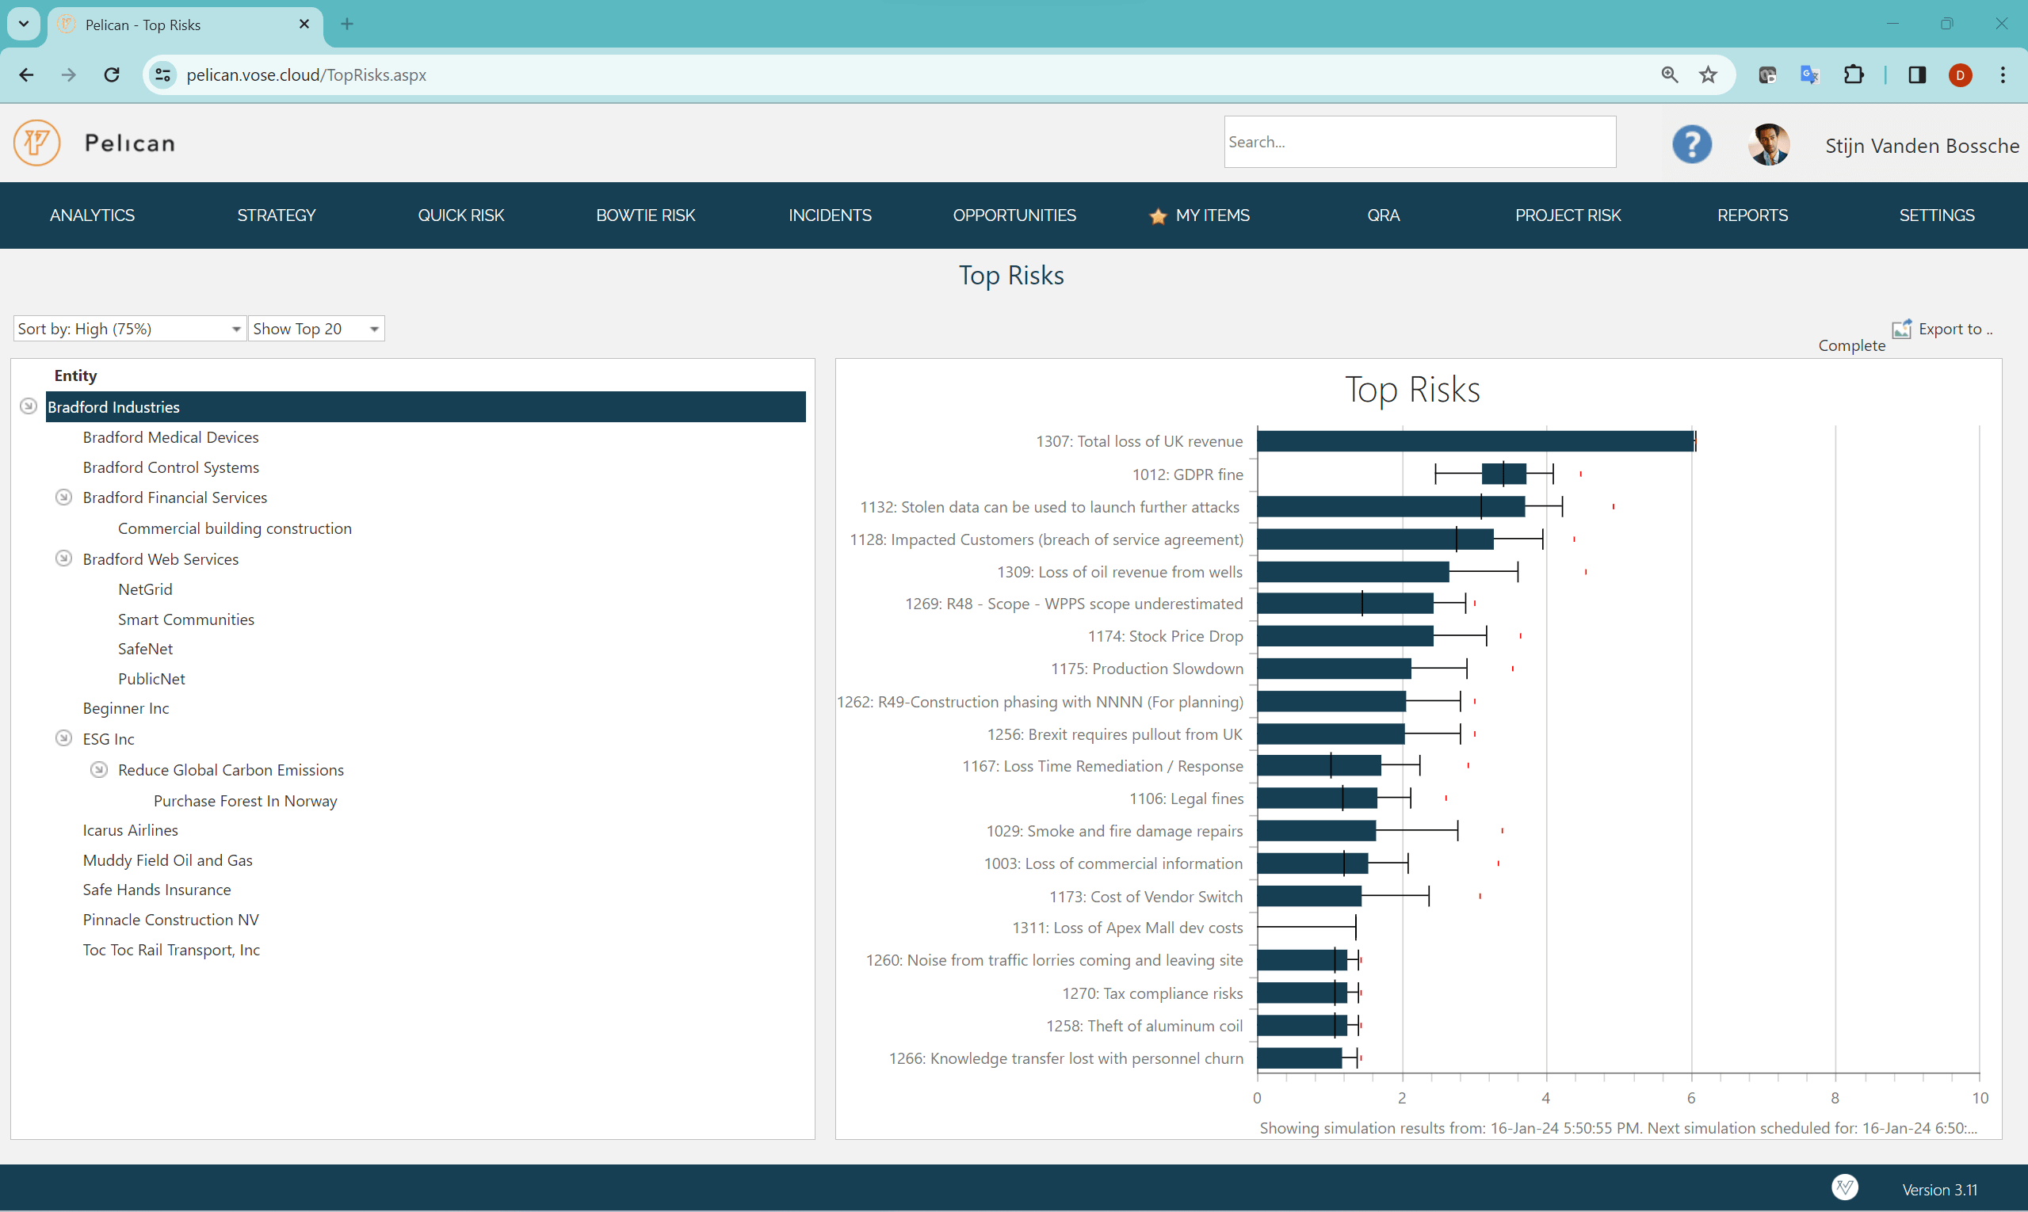Screen dimensions: 2028x1212
Task: Reload the page with refresh icon
Action: 112,75
